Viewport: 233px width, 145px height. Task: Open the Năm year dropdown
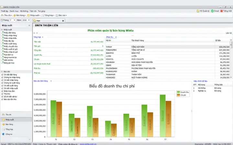pyautogui.click(x=29, y=20)
